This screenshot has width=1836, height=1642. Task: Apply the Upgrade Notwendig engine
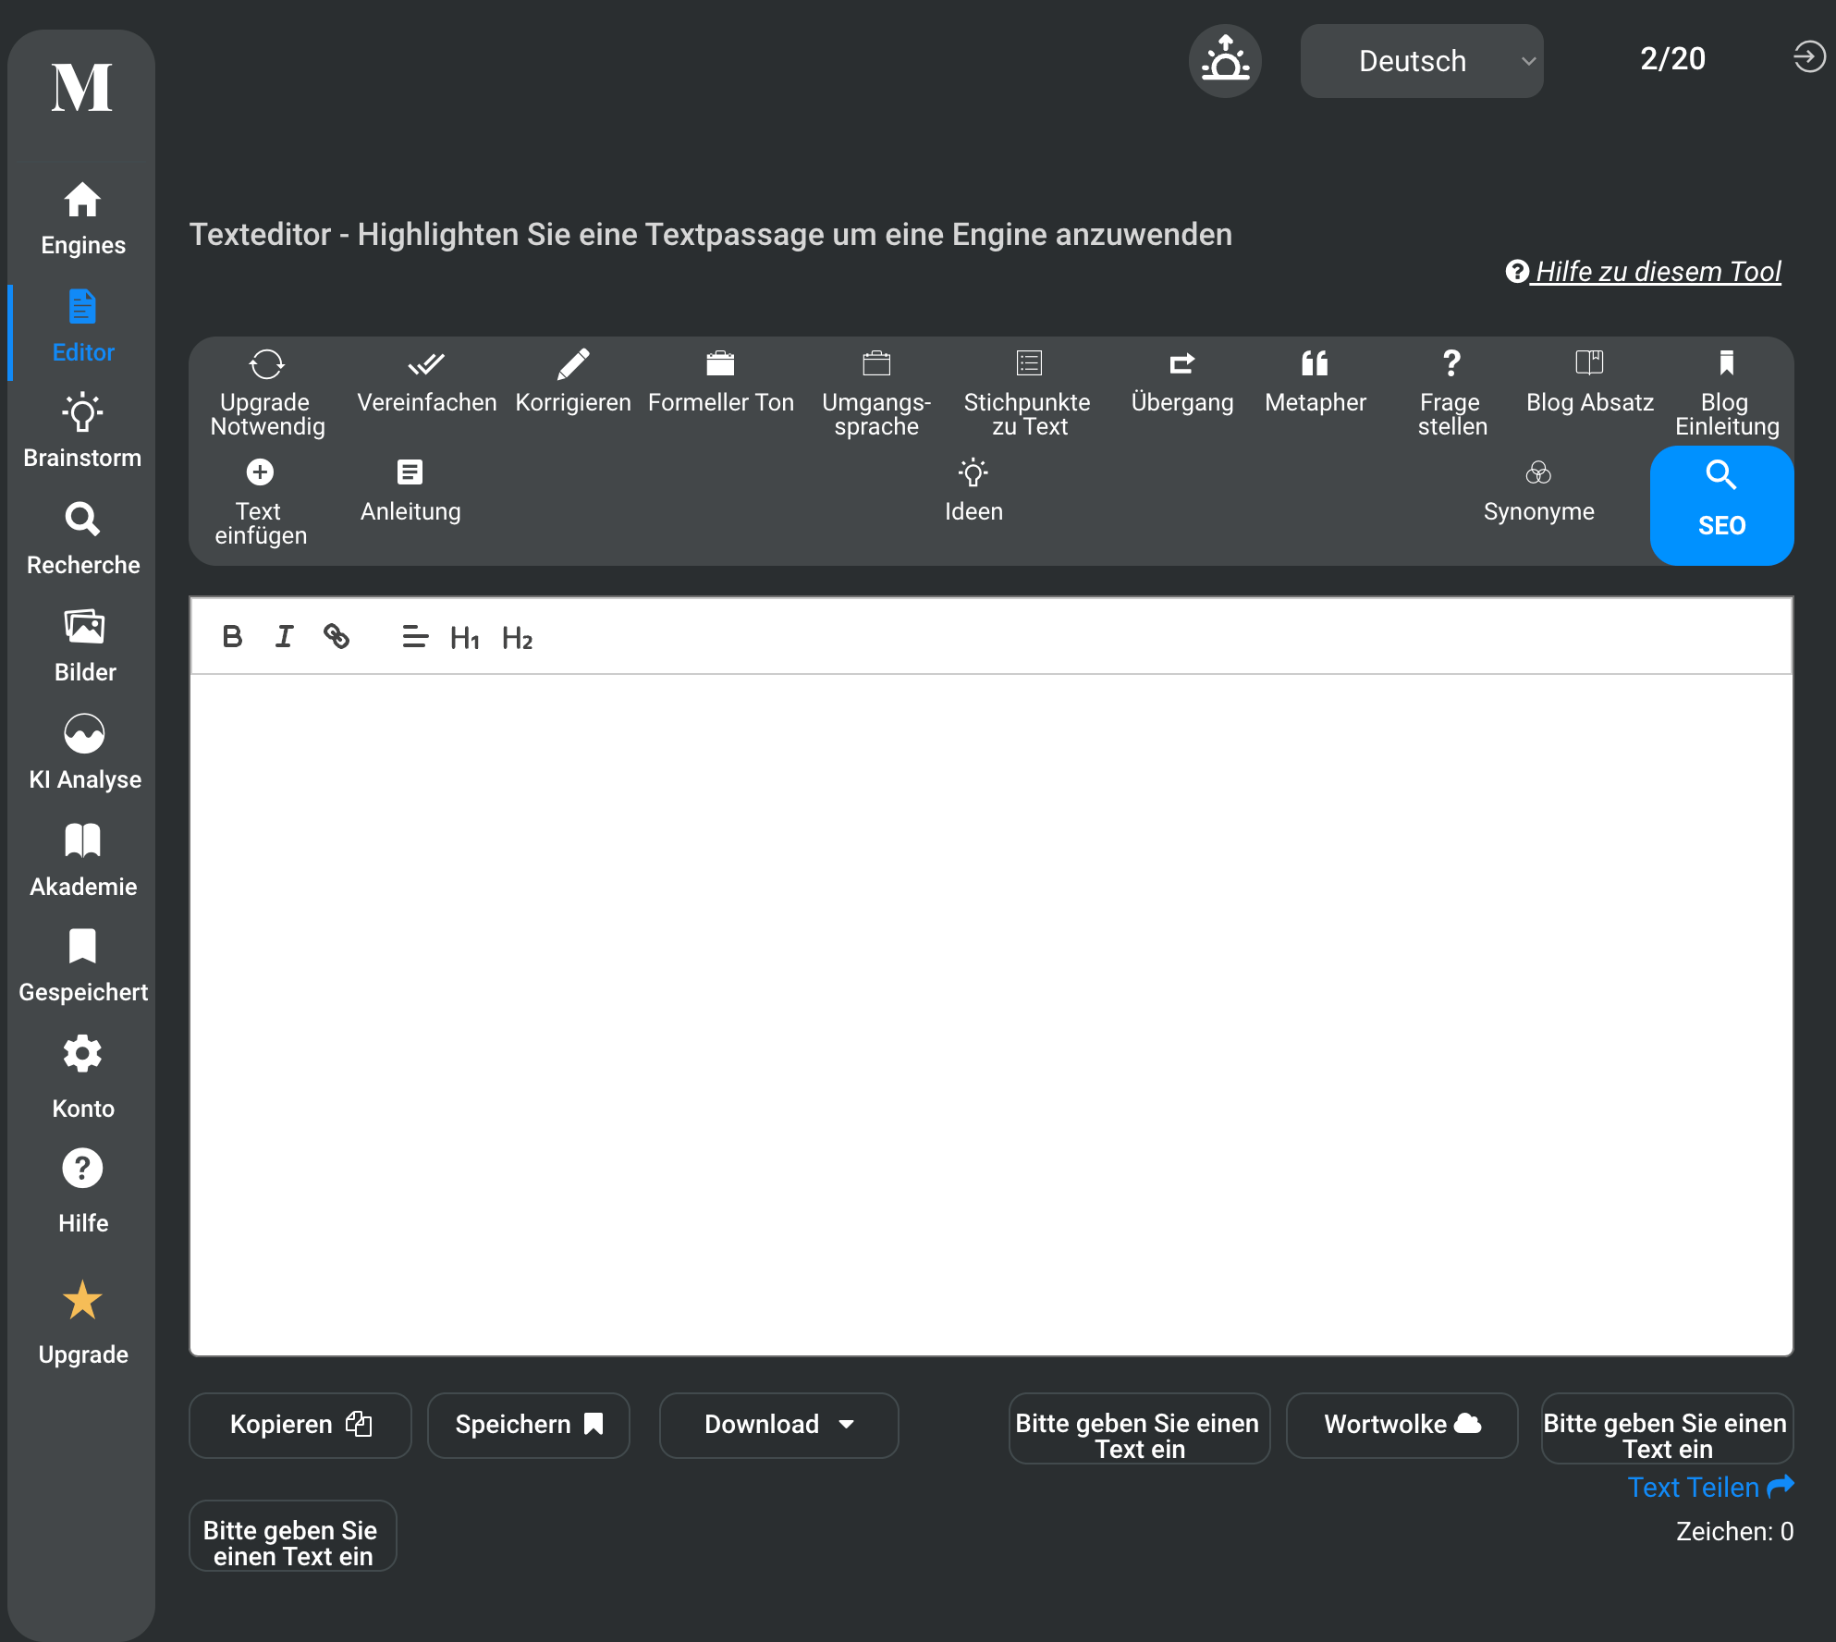pyautogui.click(x=267, y=392)
